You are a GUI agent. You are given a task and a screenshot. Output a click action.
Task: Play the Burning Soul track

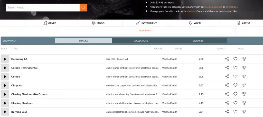click(5, 112)
